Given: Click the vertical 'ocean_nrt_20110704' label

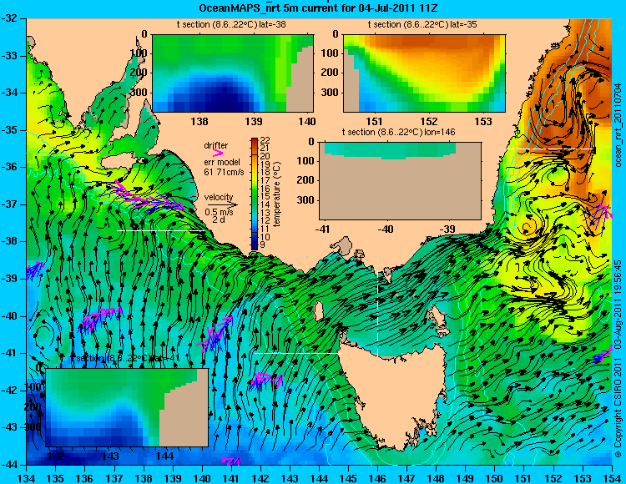Looking at the screenshot, I should click(x=618, y=125).
